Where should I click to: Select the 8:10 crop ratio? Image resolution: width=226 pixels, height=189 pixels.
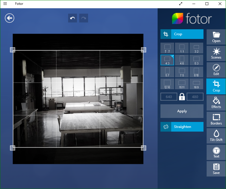coord(196,72)
